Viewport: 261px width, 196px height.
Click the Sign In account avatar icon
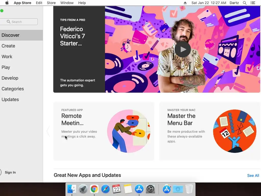point(1,172)
